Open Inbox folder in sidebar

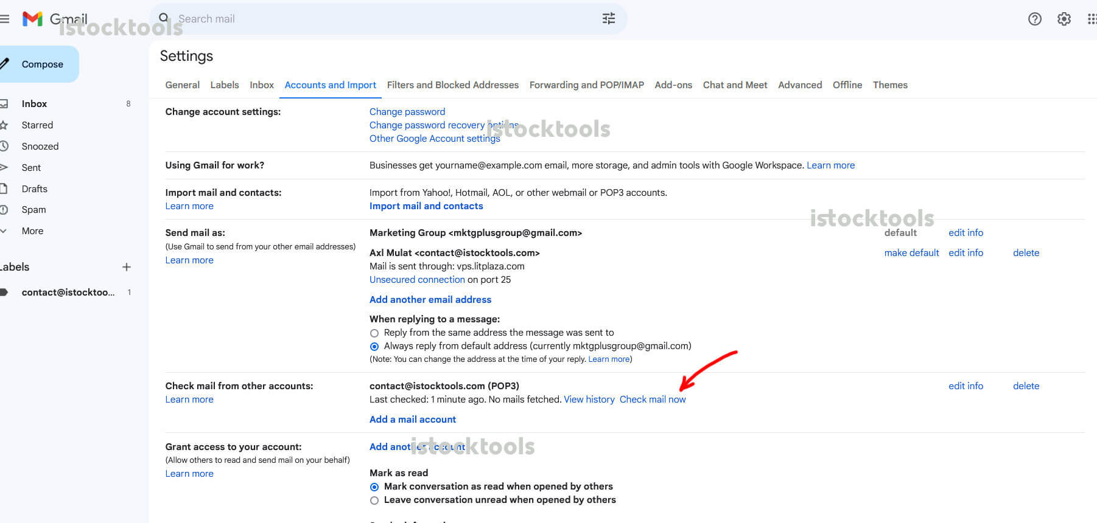click(x=34, y=104)
